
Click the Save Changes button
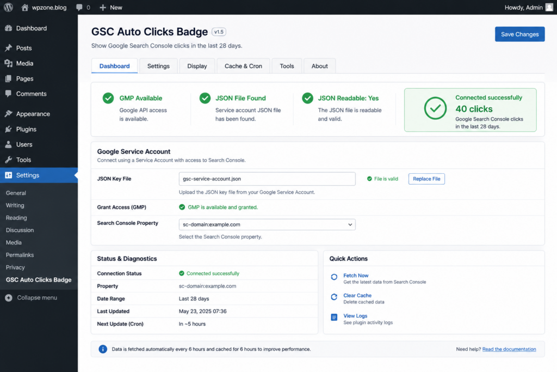[519, 34]
